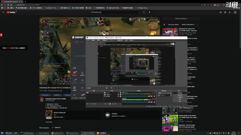241x135 pixels.
Task: Reload the page in Chrome
Action: pos(8,5)
